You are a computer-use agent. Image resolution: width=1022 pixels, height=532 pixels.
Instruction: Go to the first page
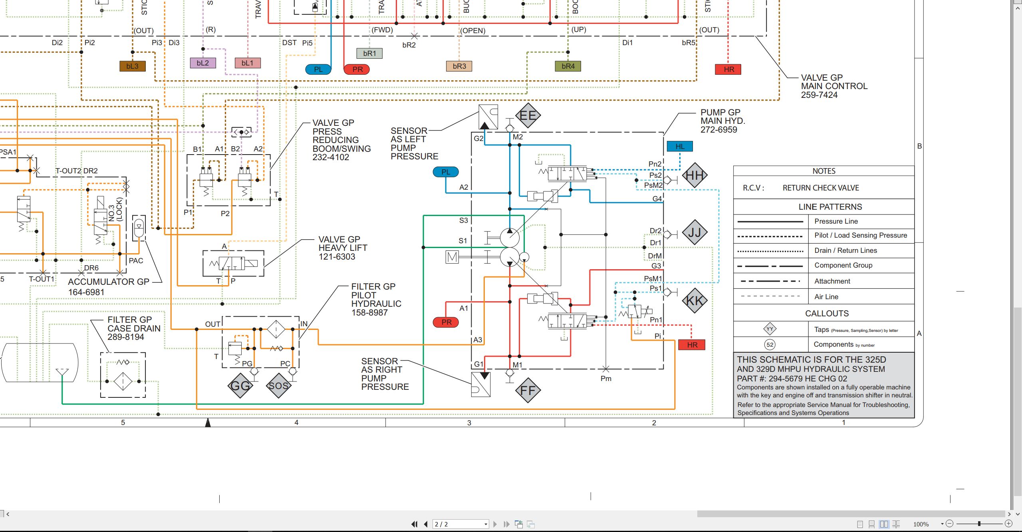tap(414, 524)
